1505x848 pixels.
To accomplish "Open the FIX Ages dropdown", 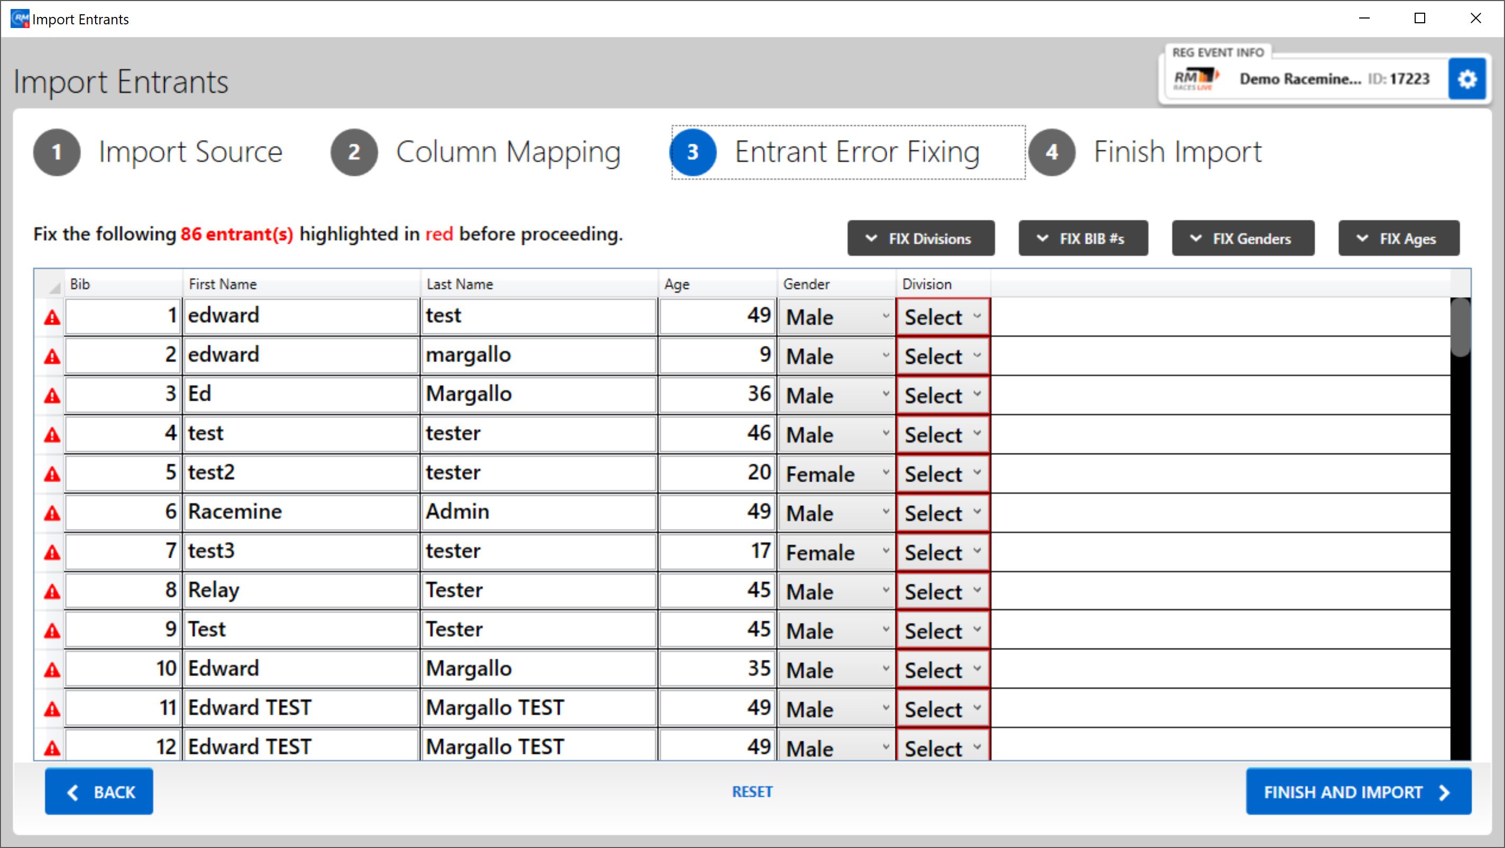I will tap(1399, 238).
